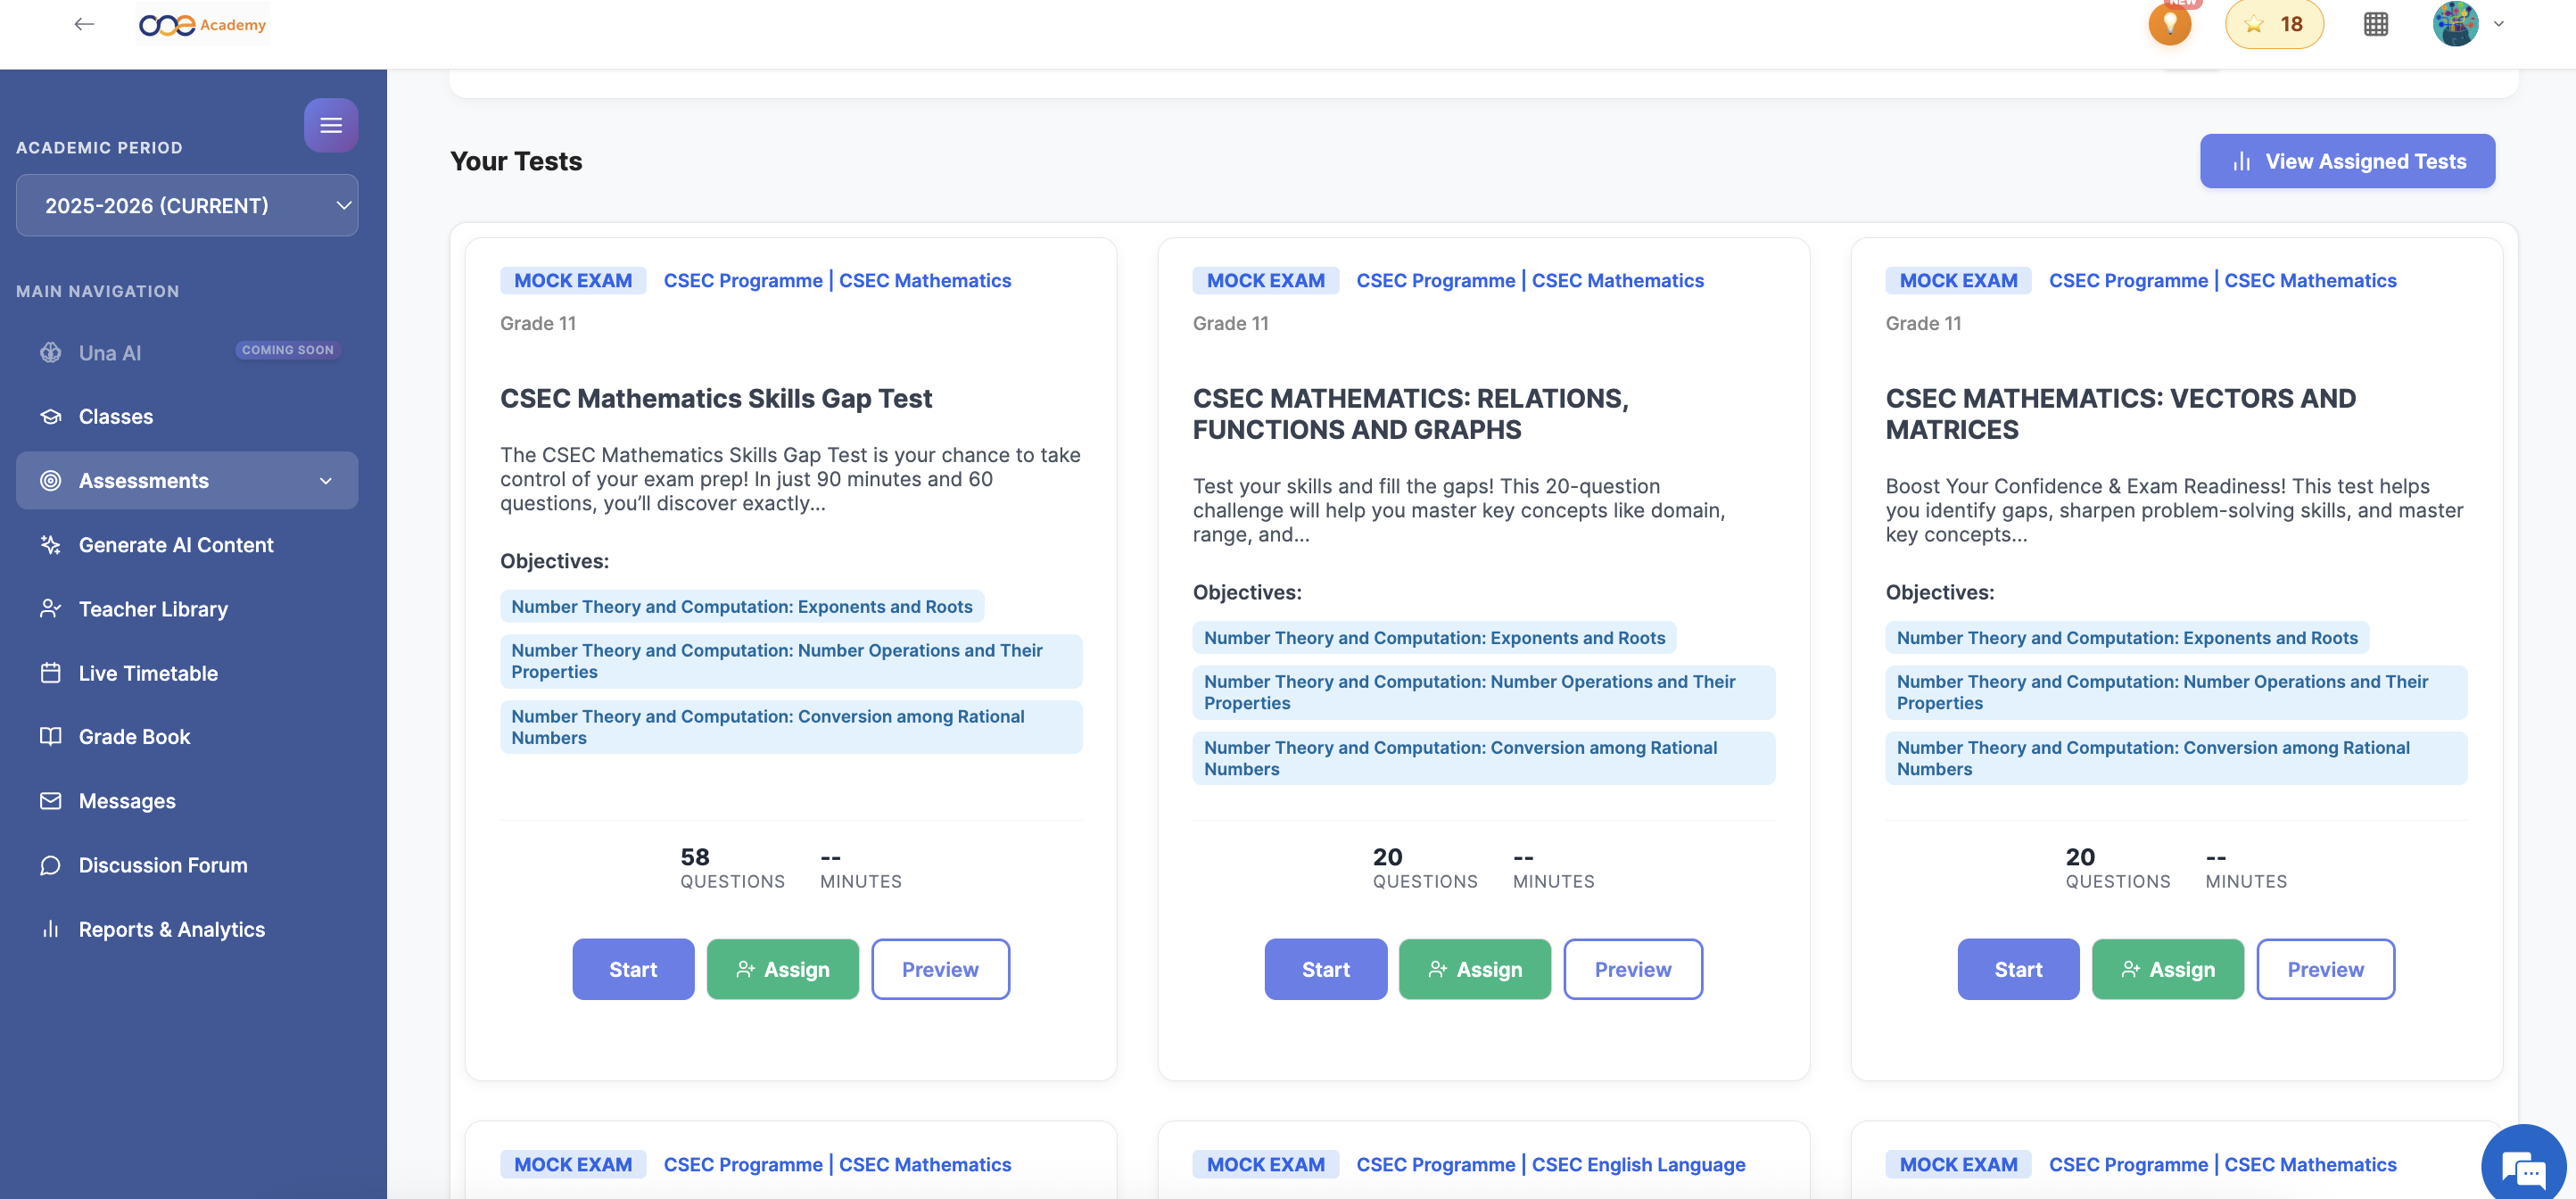Viewport: 2576px width, 1199px height.
Task: Open the Grade Book section
Action: 134,737
